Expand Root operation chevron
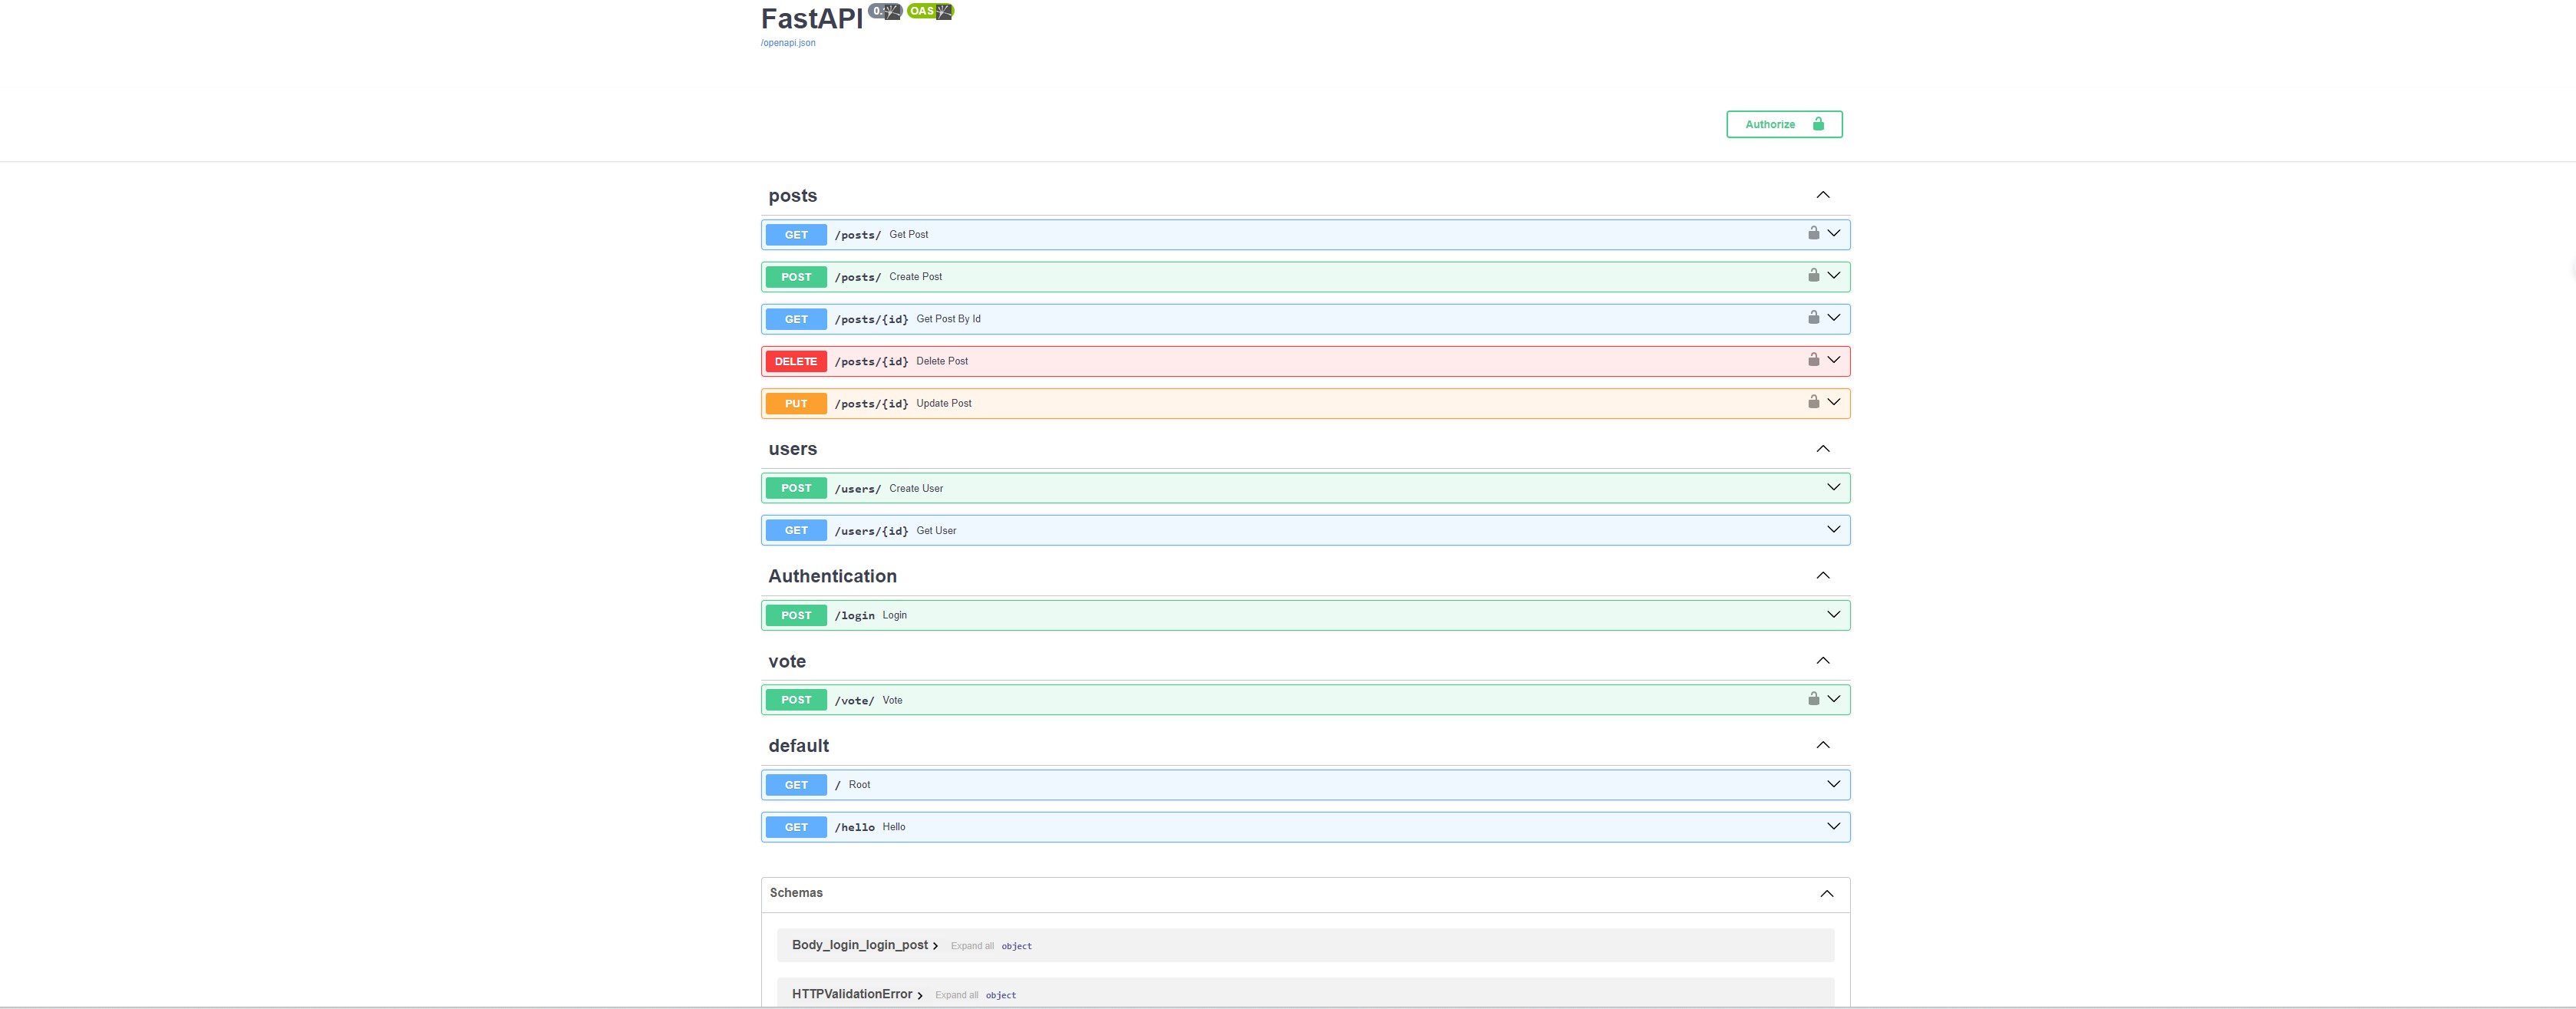This screenshot has width=2576, height=1009. coord(1834,784)
